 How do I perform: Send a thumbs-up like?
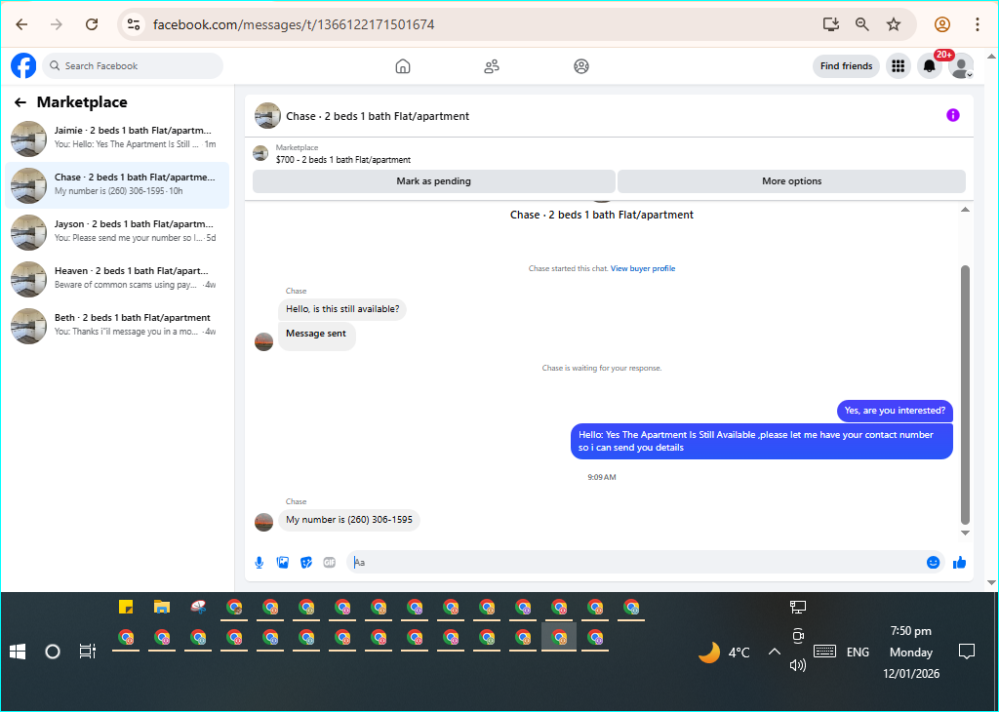coord(960,563)
